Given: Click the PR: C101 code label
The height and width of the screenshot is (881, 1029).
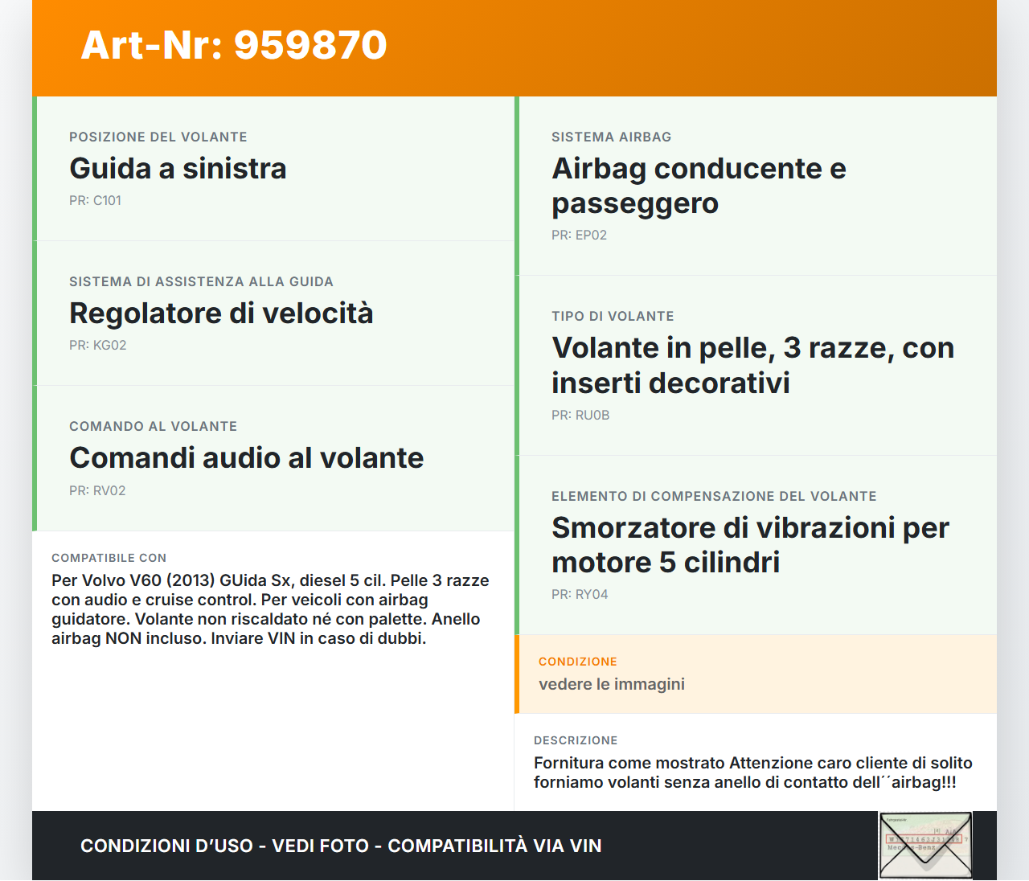Looking at the screenshot, I should 95,200.
